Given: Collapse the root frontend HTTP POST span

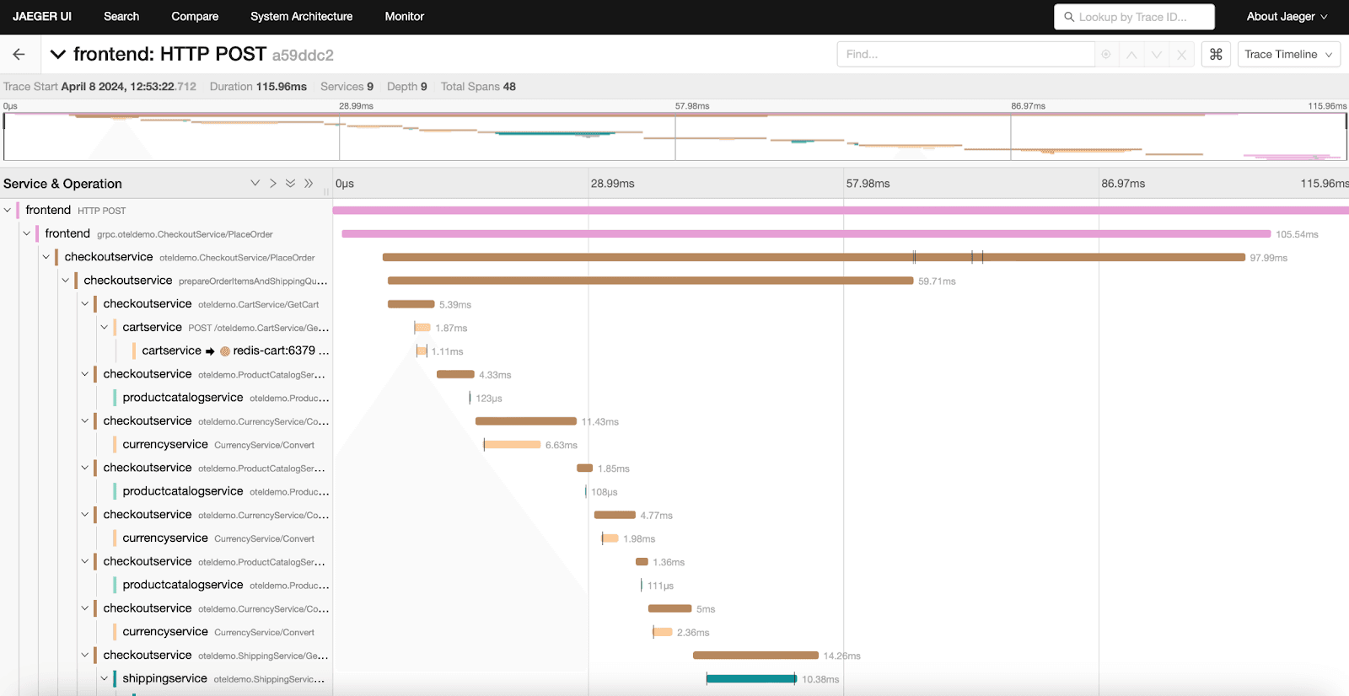Looking at the screenshot, I should 8,211.
